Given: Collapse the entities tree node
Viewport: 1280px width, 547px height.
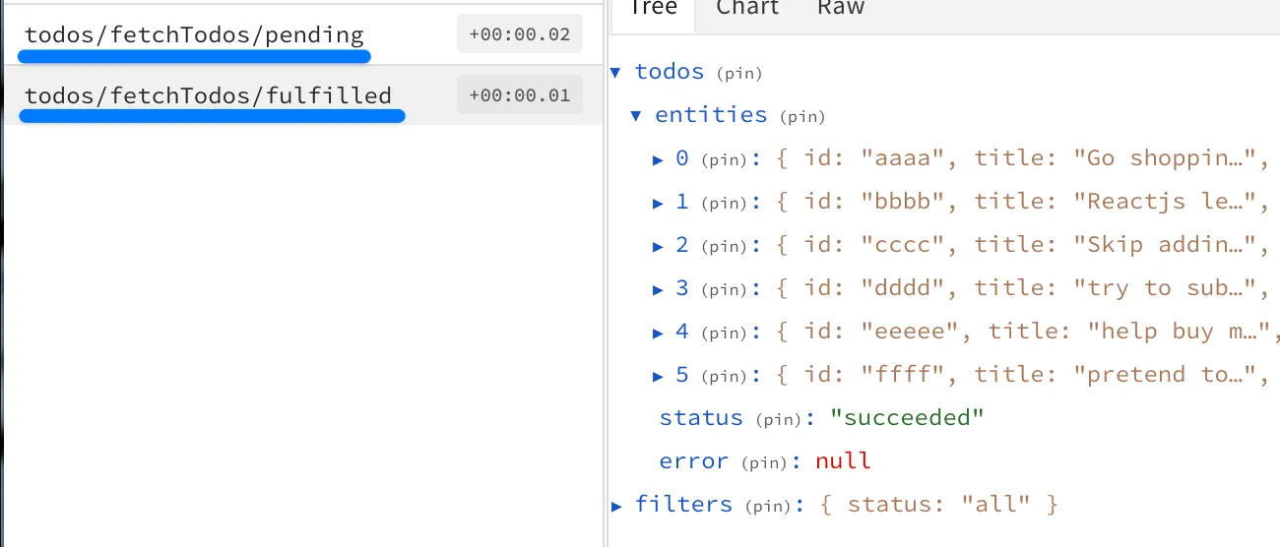Looking at the screenshot, I should [x=637, y=115].
